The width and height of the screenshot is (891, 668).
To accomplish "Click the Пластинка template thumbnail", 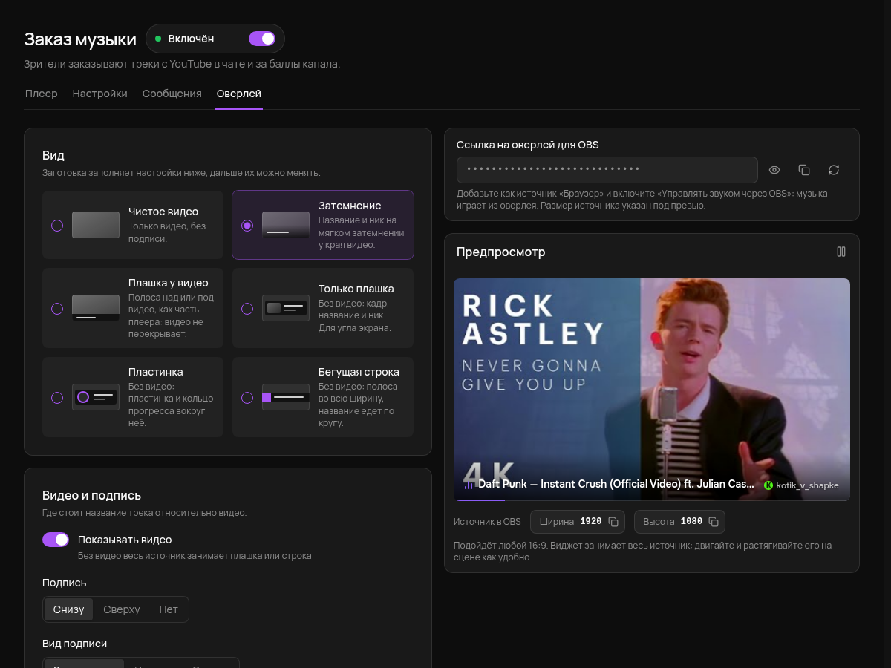I will 96,397.
